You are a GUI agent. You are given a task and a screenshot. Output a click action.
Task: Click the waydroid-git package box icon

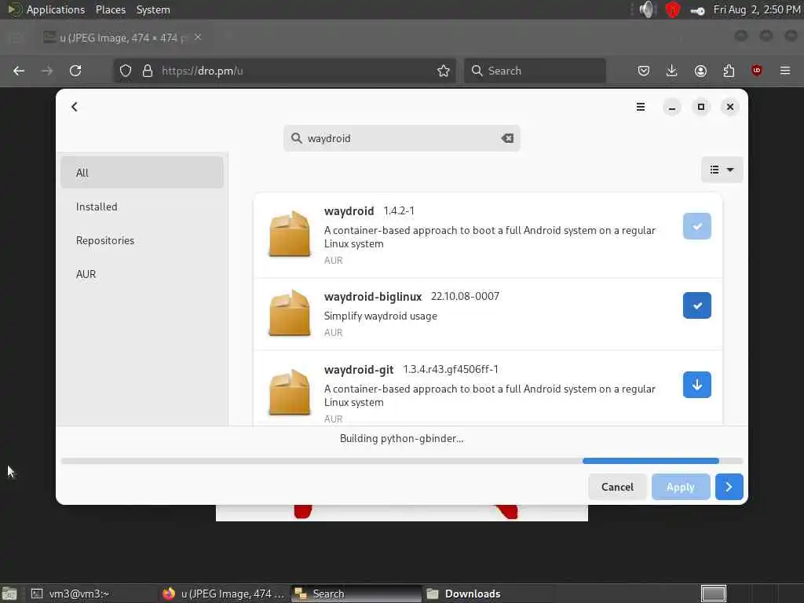290,393
